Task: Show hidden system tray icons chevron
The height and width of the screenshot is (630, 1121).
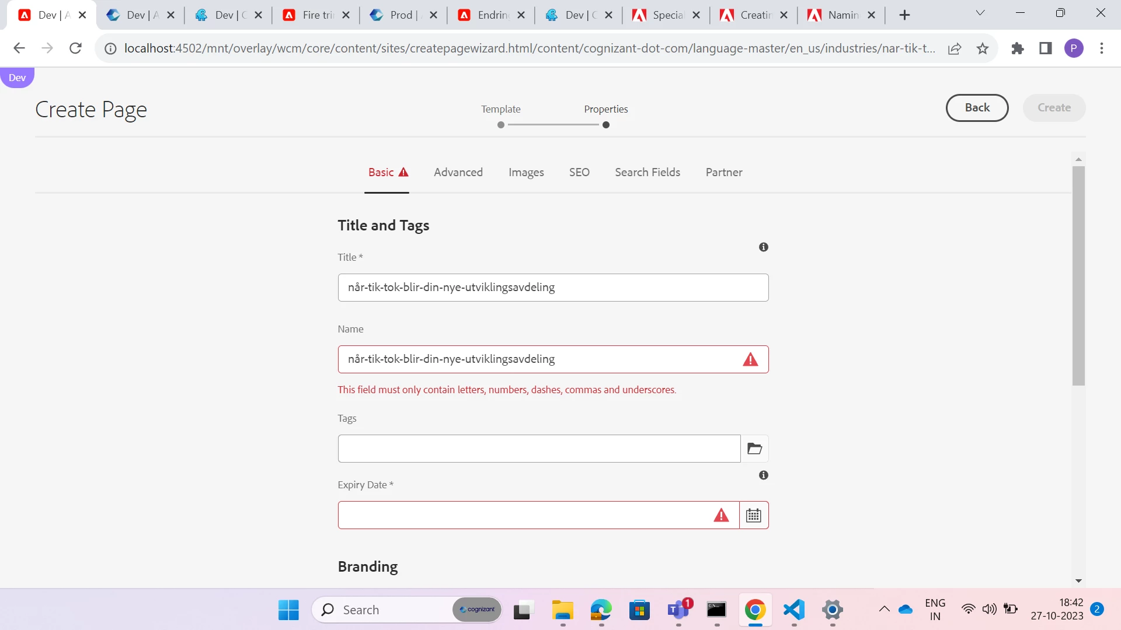Action: (884, 610)
